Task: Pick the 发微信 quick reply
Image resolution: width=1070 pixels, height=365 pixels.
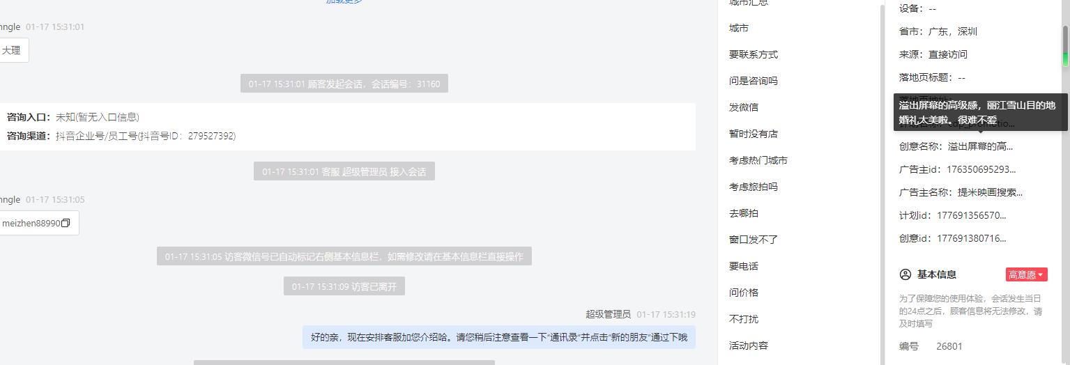Action: click(744, 107)
